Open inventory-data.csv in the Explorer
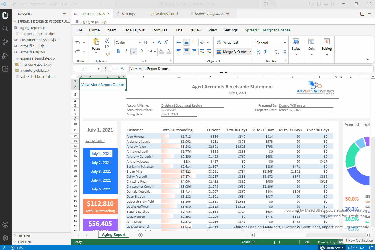The height and width of the screenshot is (250, 375). 35,70
